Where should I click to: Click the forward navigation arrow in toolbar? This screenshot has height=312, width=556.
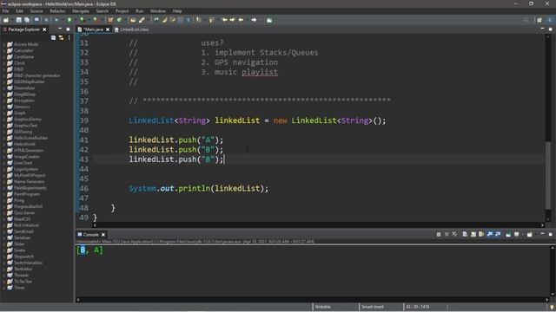coord(254,20)
